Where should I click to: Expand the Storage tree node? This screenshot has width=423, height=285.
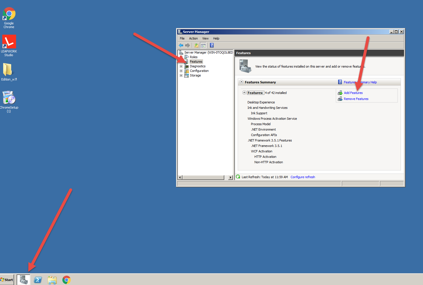click(x=181, y=76)
